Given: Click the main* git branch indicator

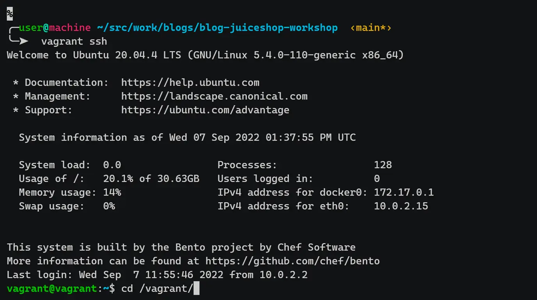Looking at the screenshot, I should coord(371,28).
